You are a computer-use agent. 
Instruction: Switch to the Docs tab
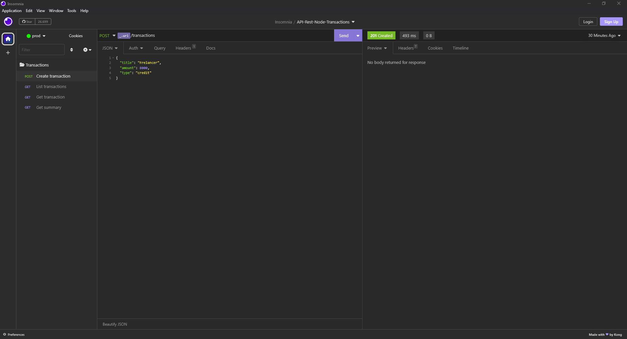point(211,48)
